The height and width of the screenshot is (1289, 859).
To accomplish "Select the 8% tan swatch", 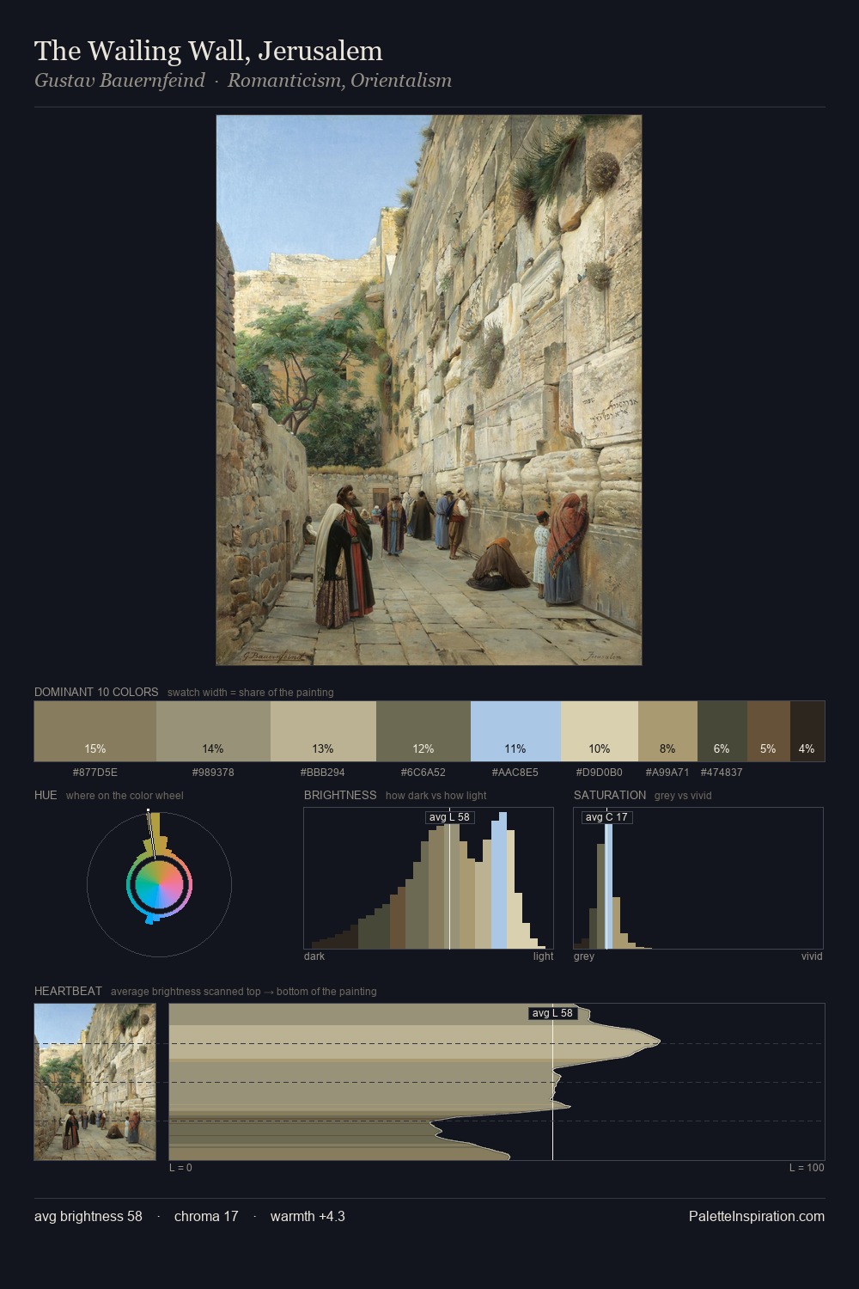I will coord(667,731).
